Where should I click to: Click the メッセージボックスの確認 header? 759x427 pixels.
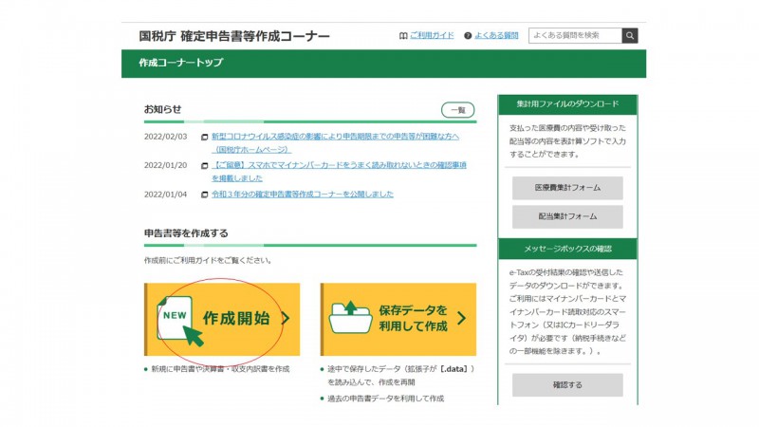(567, 249)
